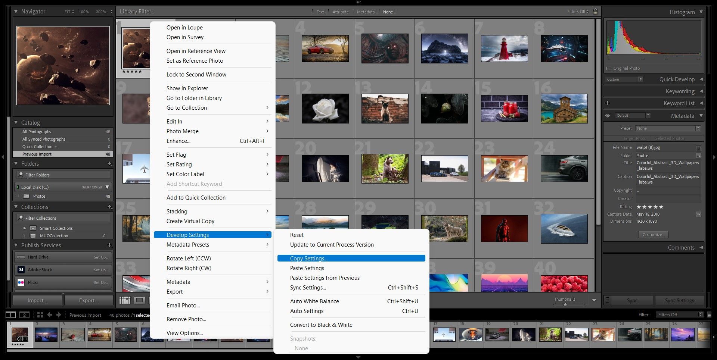This screenshot has width=717, height=360.
Task: Toggle the eye icon in Metadata panel
Action: (x=608, y=116)
